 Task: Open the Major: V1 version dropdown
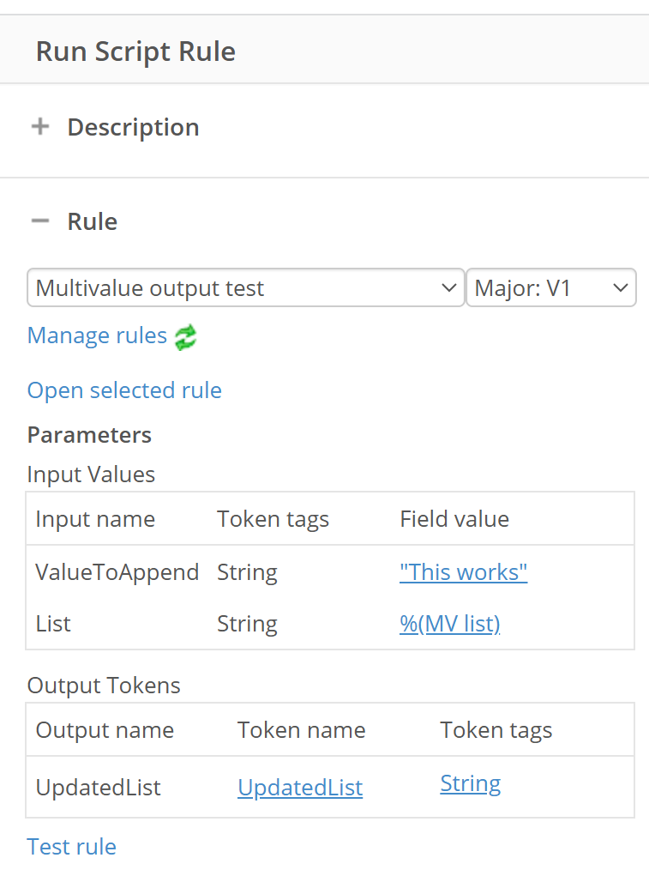[551, 287]
